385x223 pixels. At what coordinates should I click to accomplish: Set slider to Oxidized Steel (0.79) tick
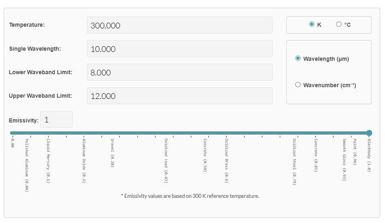[x=294, y=133]
